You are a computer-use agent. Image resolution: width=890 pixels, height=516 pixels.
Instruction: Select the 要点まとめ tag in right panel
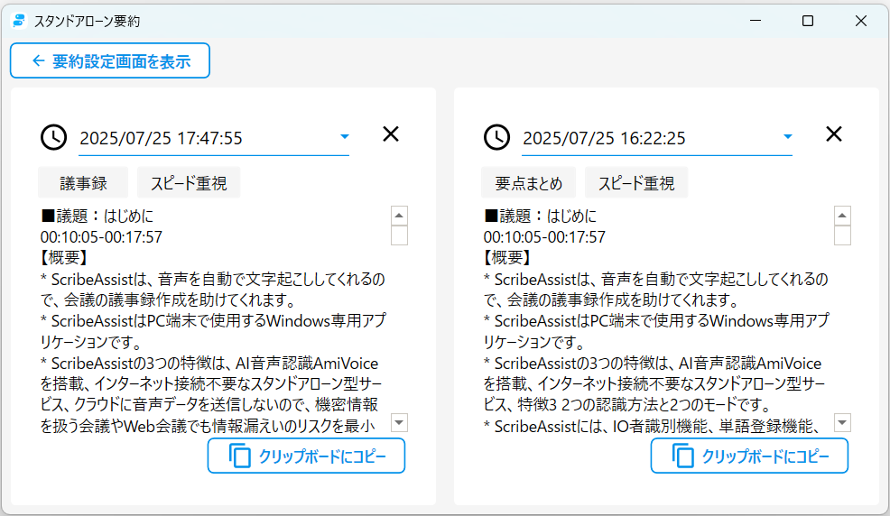click(x=529, y=183)
